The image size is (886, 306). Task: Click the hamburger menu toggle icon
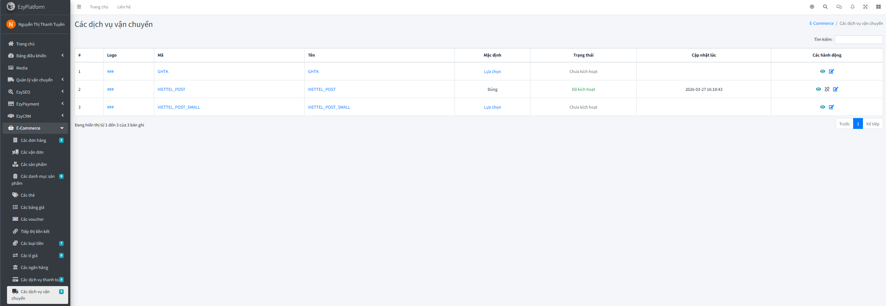(x=79, y=7)
